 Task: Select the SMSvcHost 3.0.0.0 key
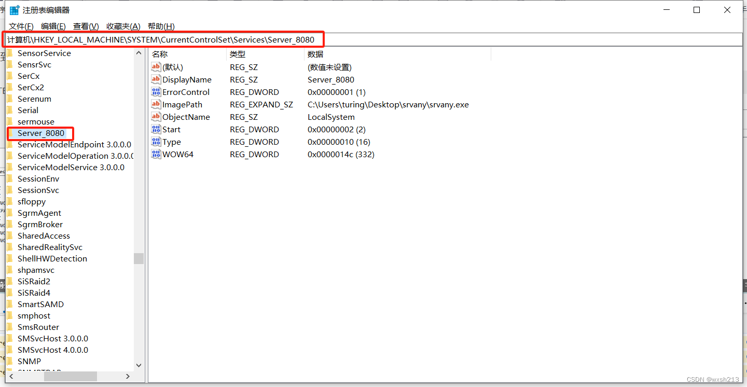pyautogui.click(x=53, y=338)
